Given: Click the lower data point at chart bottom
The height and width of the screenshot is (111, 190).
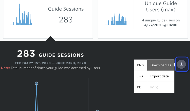Looking at the screenshot, I should click(98, 110).
